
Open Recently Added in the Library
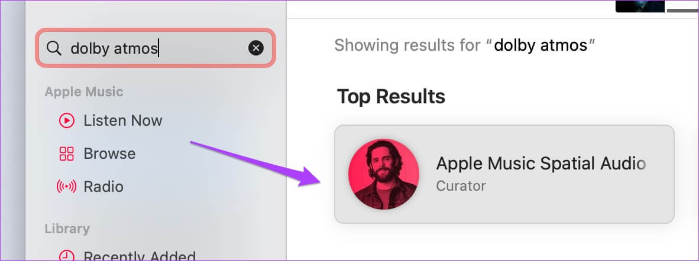click(x=127, y=256)
